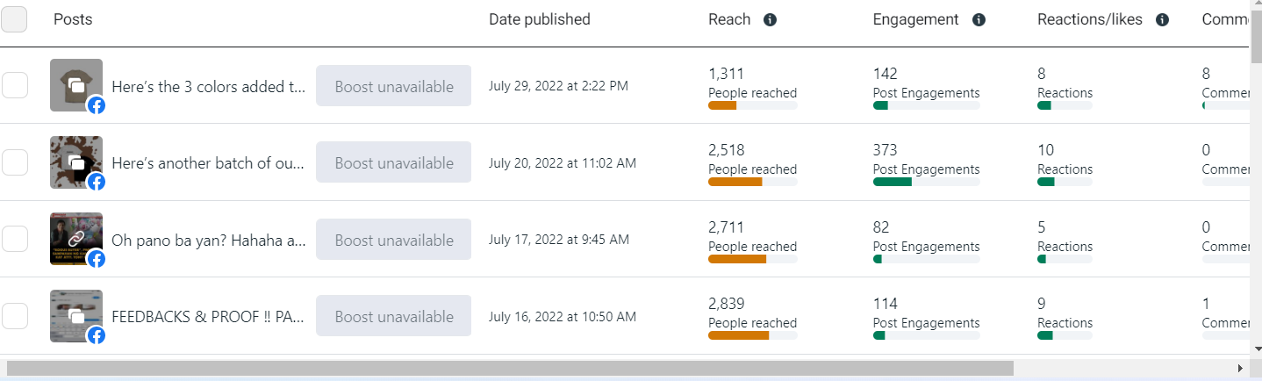The width and height of the screenshot is (1262, 381).
Task: Open the t-shirt post thumbnail, July 29
Action: point(76,85)
